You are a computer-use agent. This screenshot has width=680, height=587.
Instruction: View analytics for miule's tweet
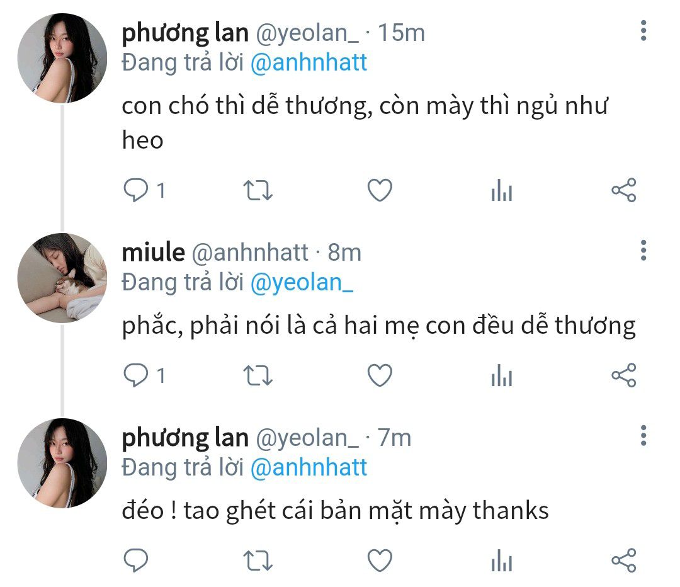[502, 375]
